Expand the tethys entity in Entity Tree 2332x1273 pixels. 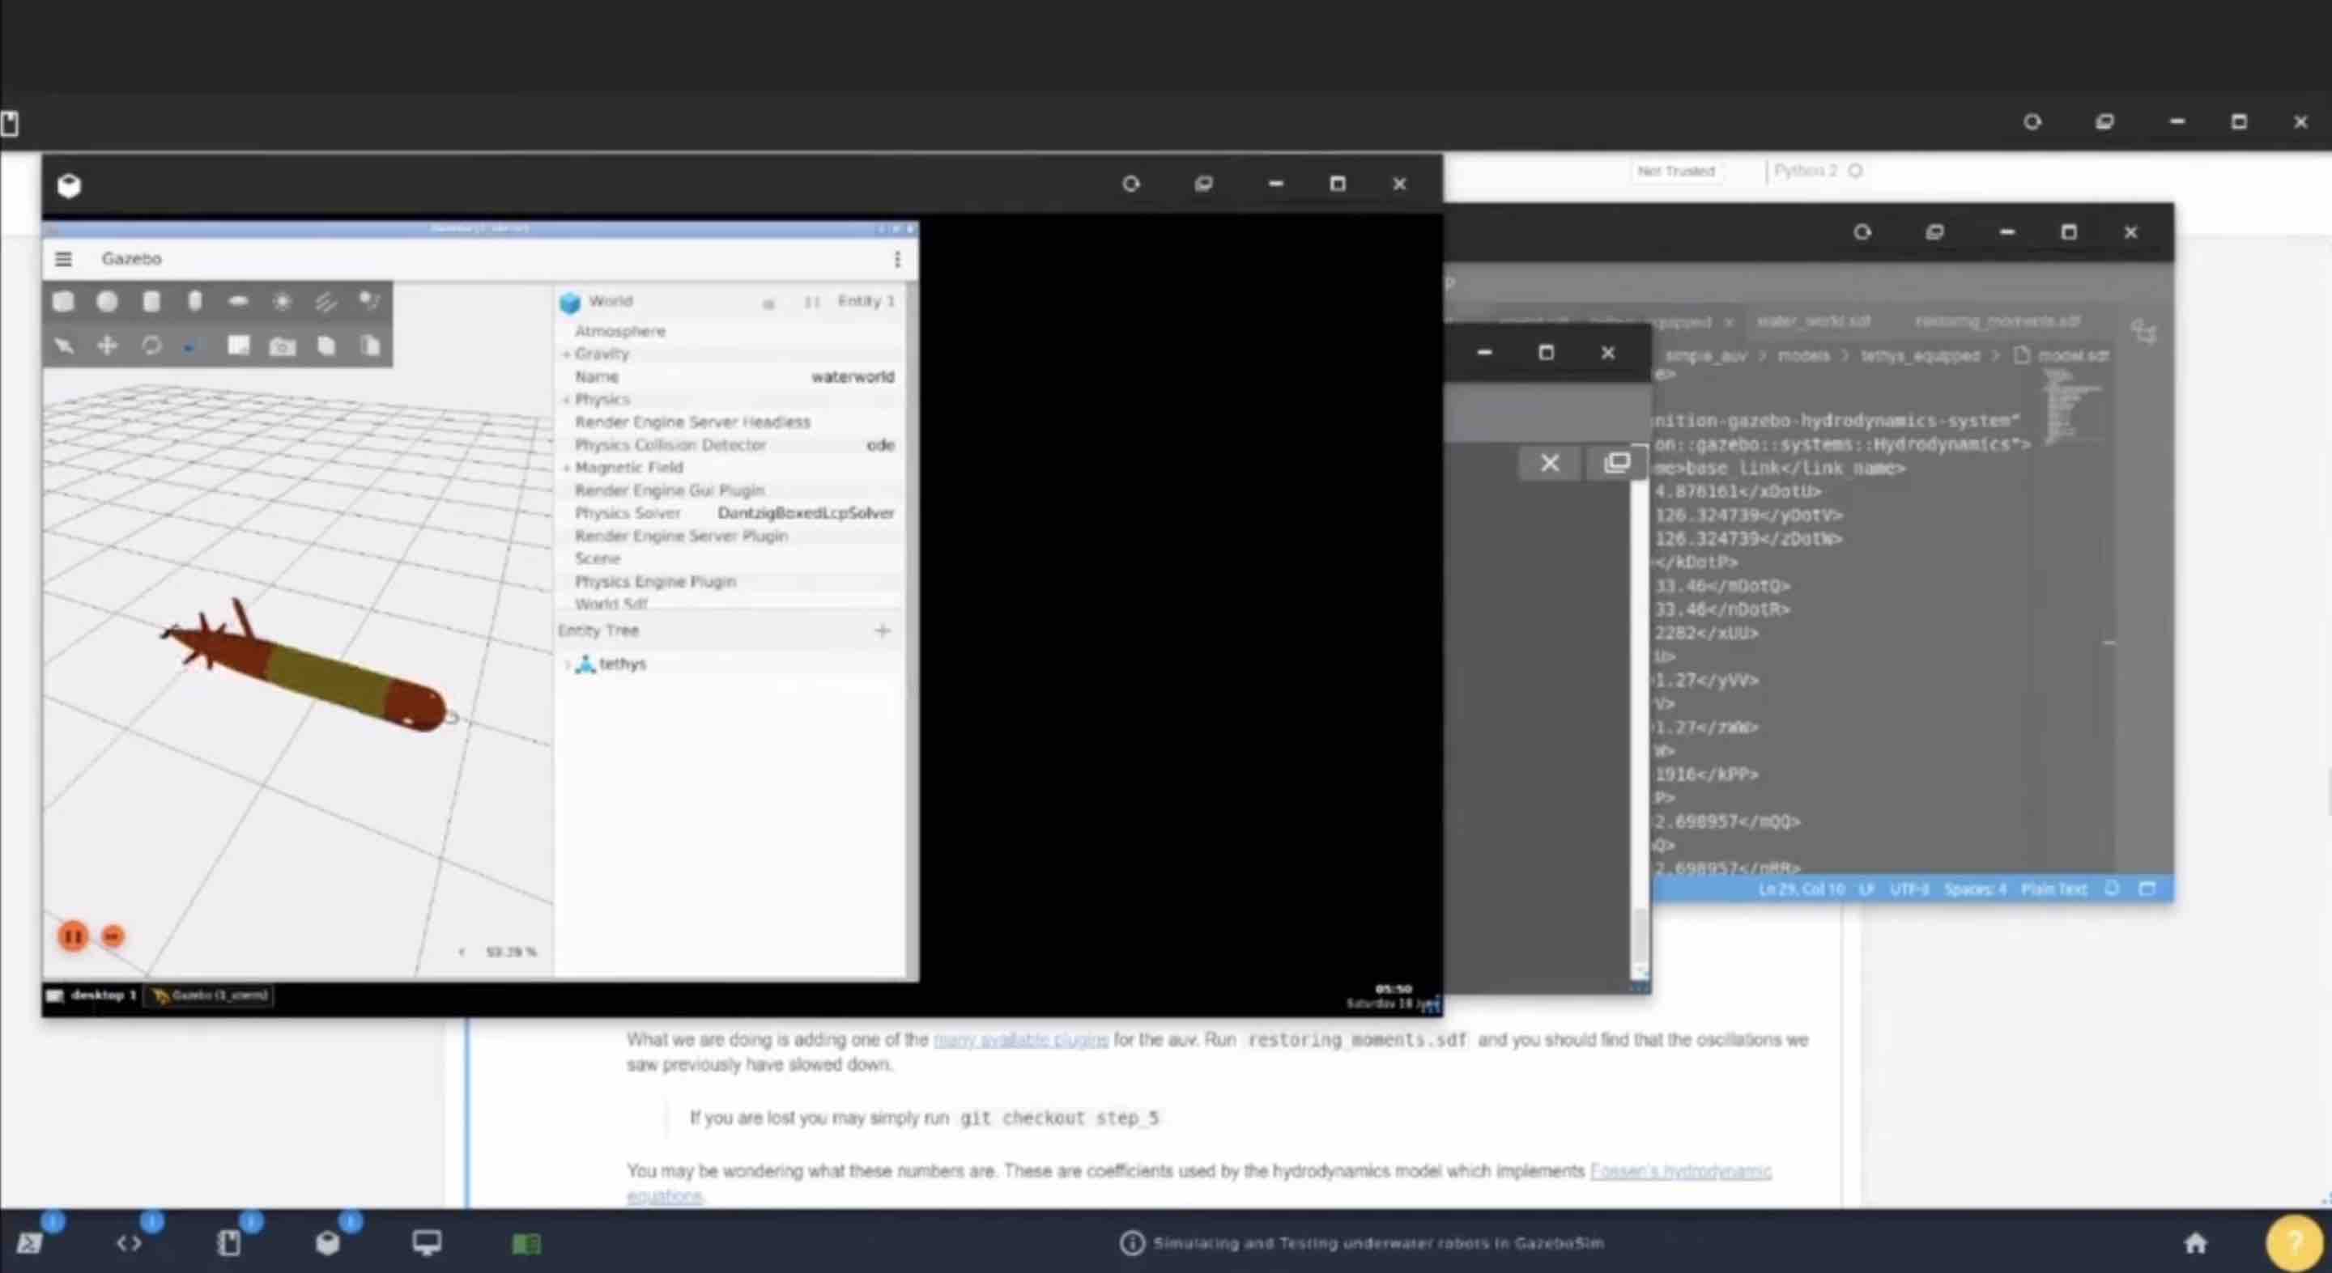[x=568, y=664]
